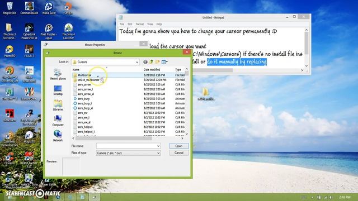Open Notepad Edit menu
This screenshot has height=201, width=358.
click(130, 24)
